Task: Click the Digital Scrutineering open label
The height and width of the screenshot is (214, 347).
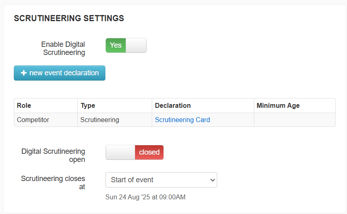Action: click(53, 155)
